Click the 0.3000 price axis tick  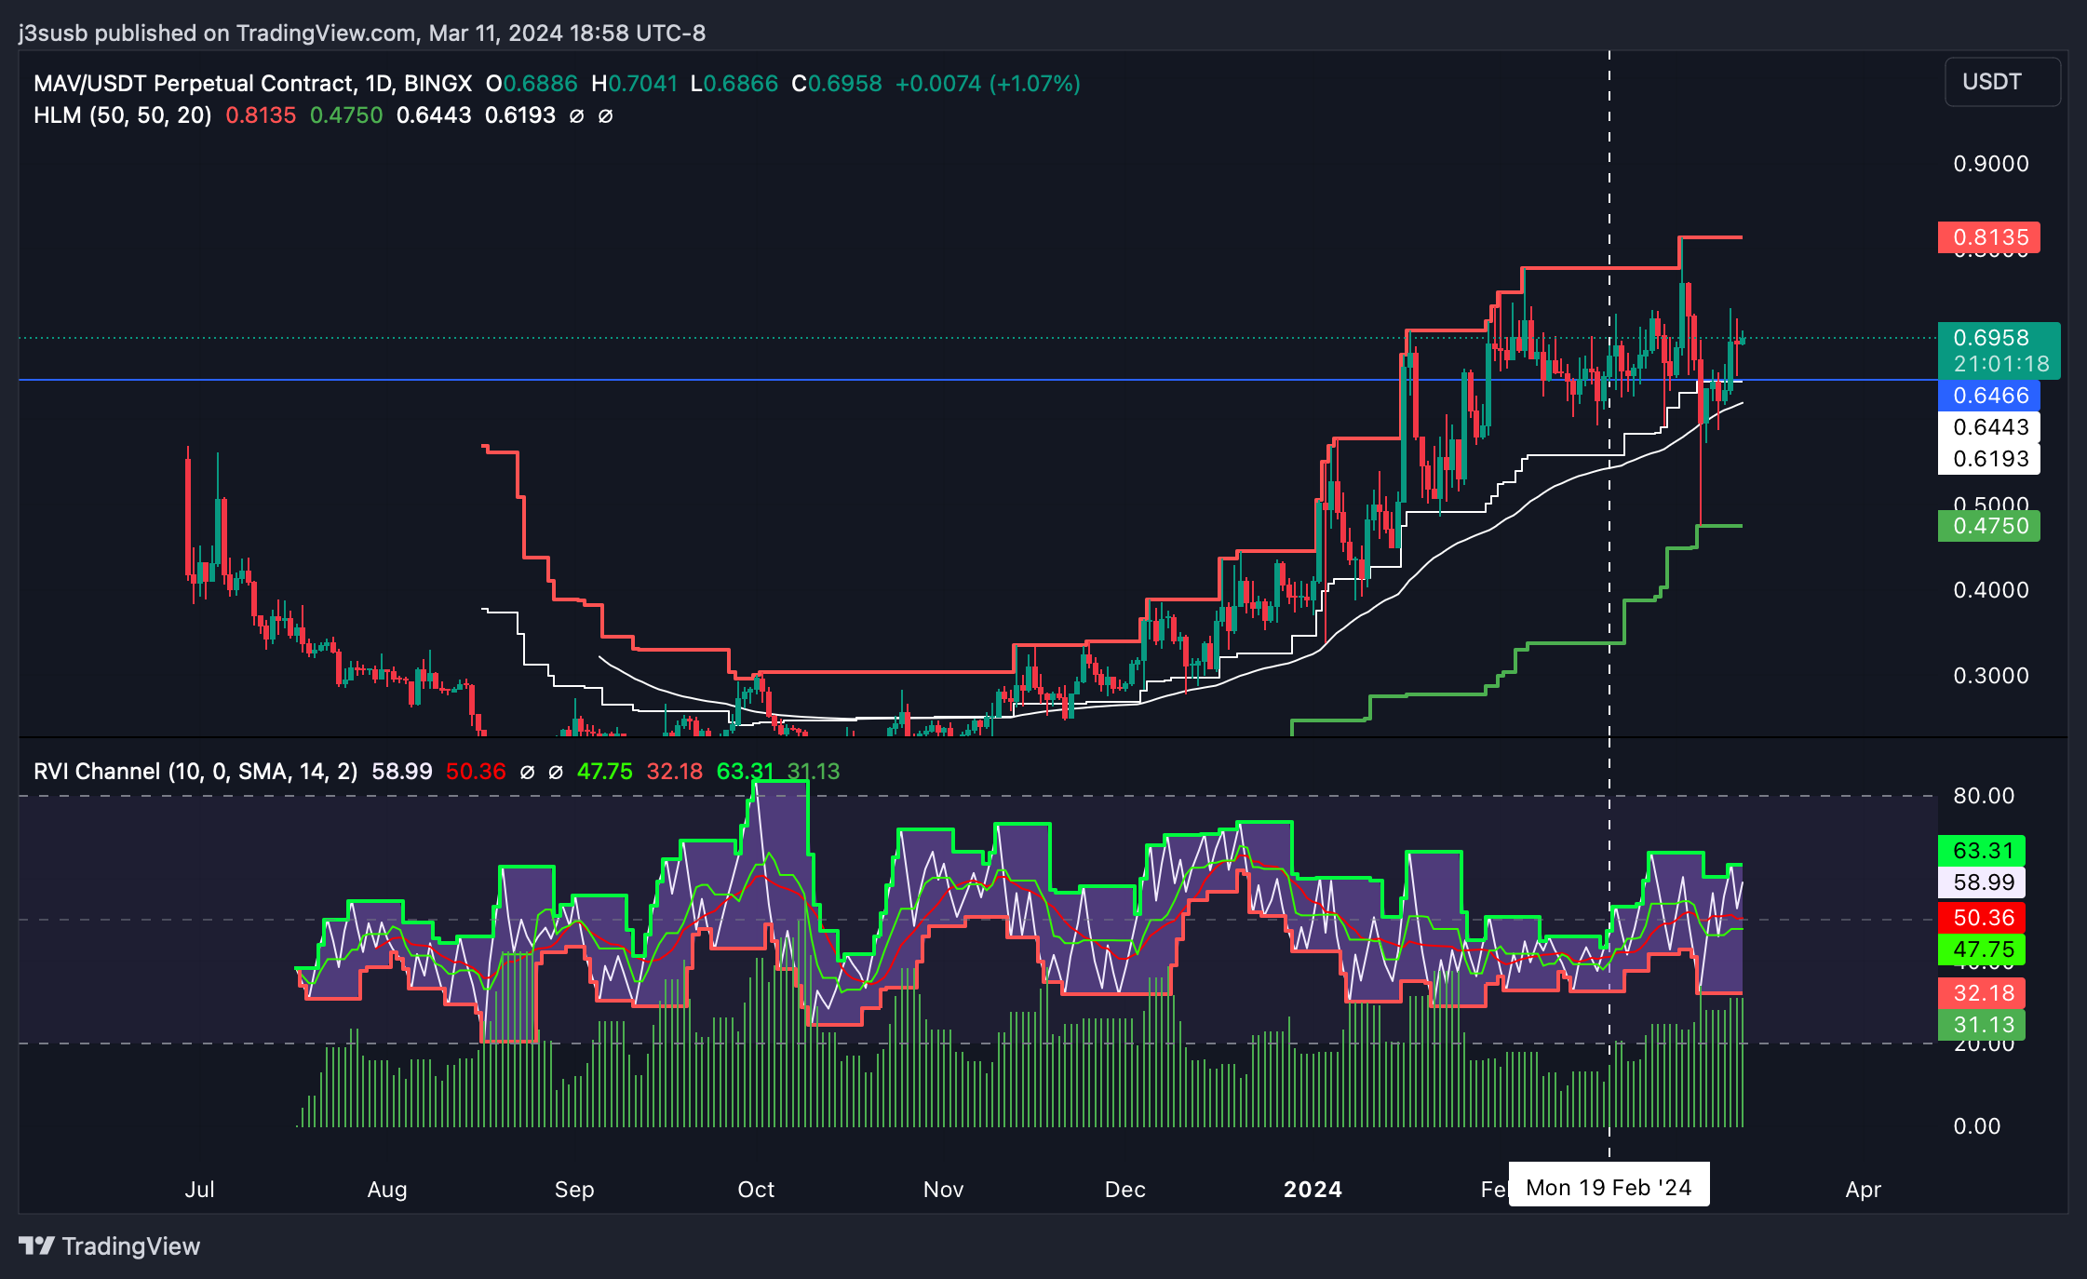tap(1991, 676)
